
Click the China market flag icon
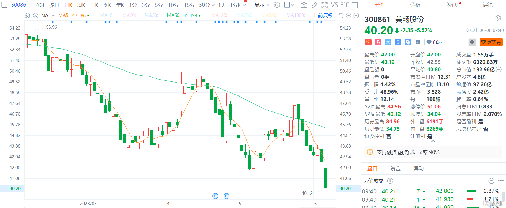point(368,42)
